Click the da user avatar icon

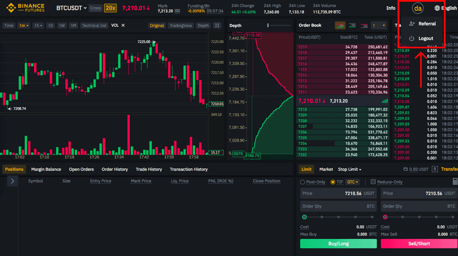click(418, 8)
